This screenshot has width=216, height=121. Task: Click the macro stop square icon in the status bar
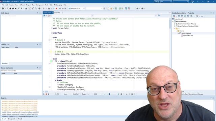[49, 94]
